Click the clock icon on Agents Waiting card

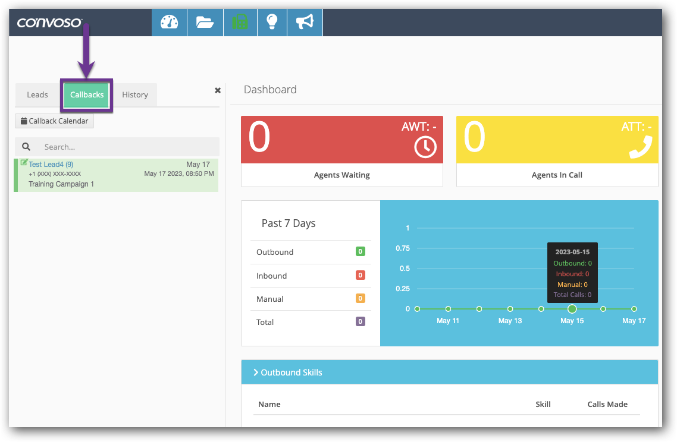(x=425, y=147)
